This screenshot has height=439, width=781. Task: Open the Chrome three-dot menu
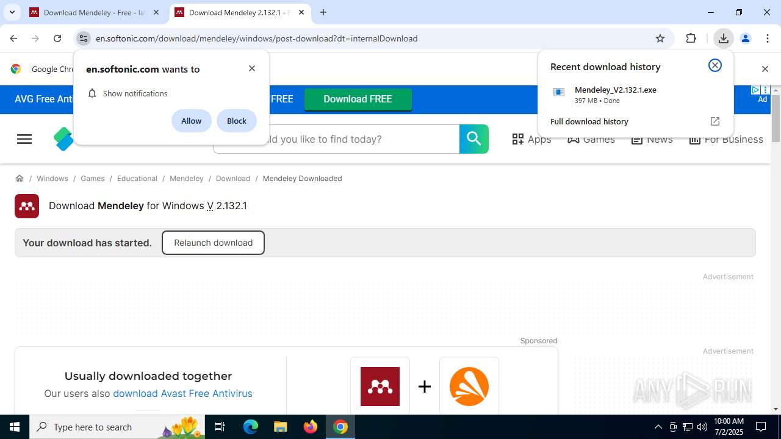tap(768, 38)
